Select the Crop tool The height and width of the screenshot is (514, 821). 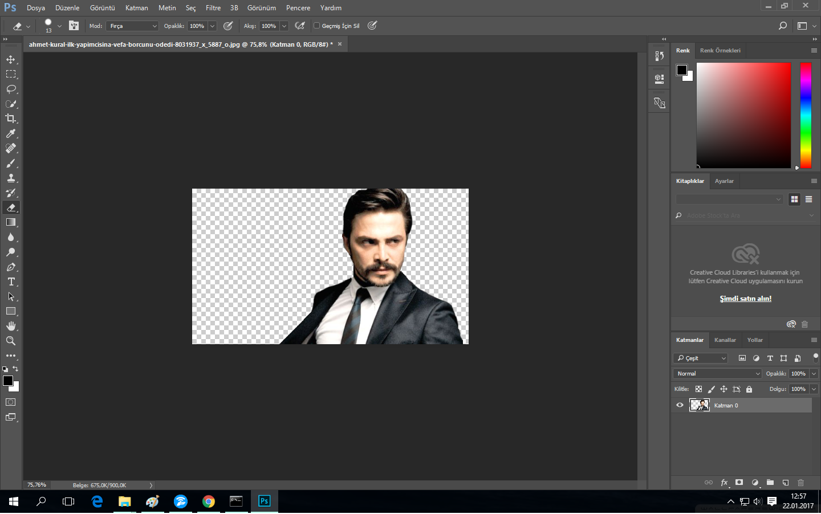click(x=11, y=119)
